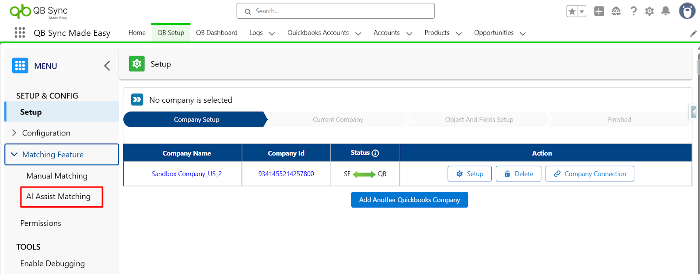Open Trailhead guidance icon
The height and width of the screenshot is (274, 700).
pyautogui.click(x=616, y=11)
